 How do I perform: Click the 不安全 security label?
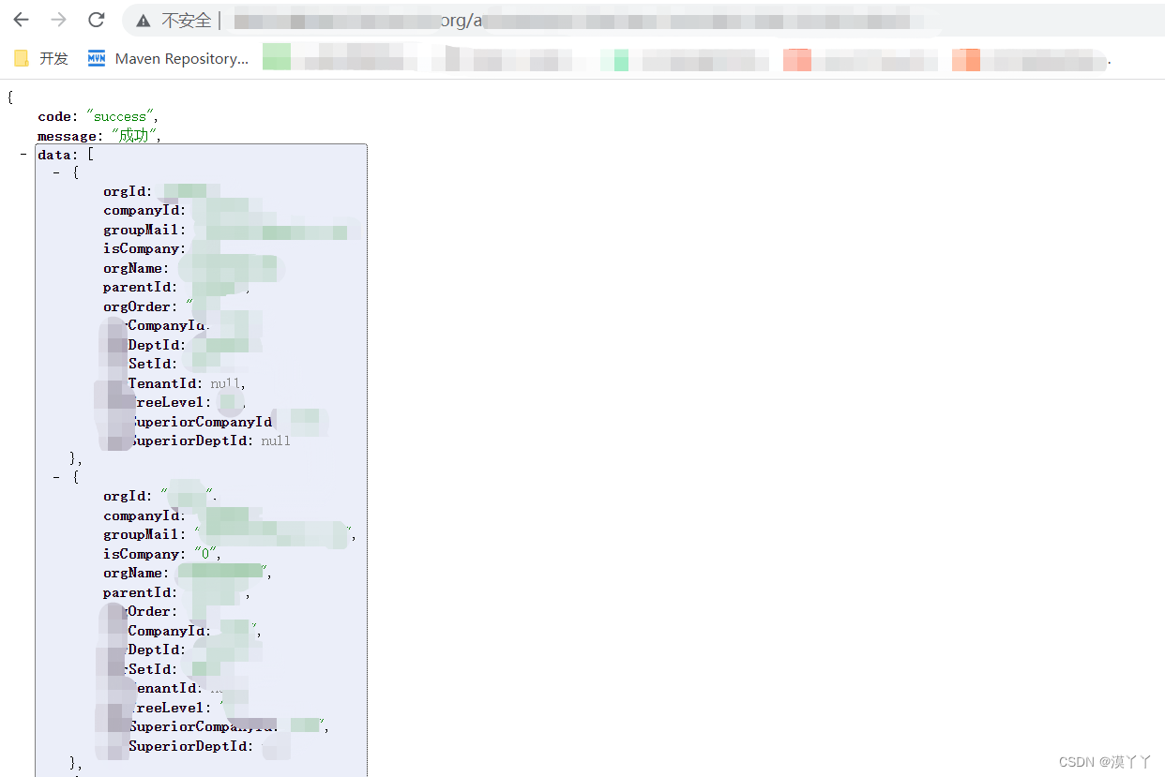point(186,21)
